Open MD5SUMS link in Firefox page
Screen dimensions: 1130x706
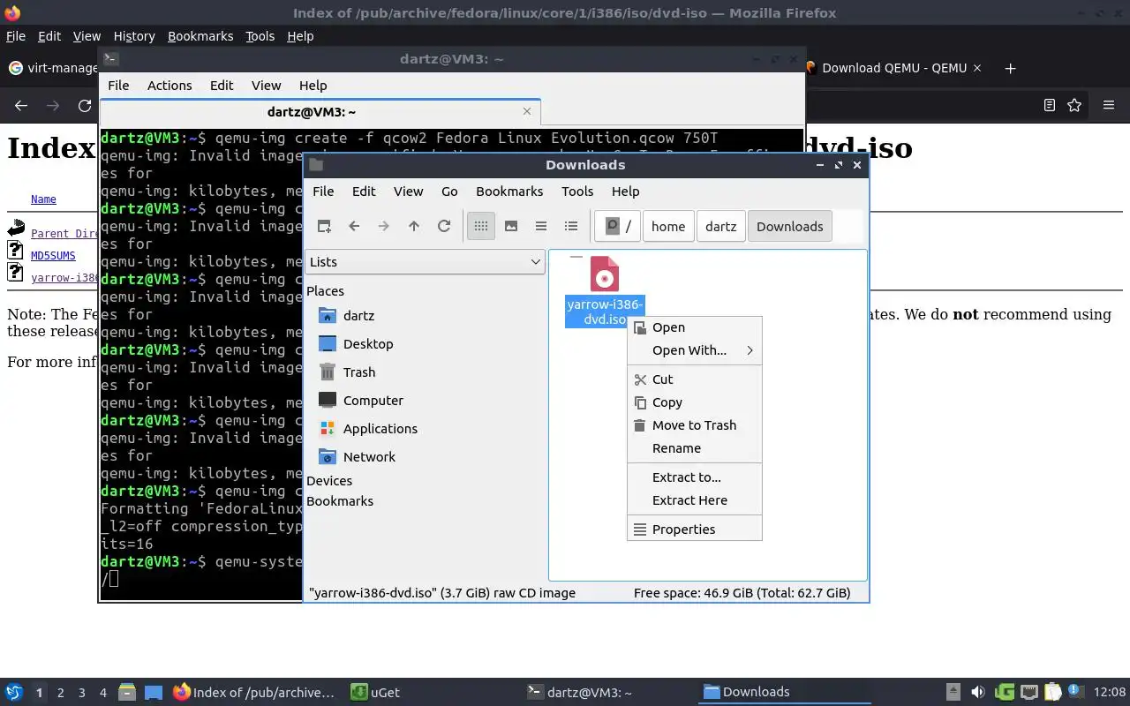pyautogui.click(x=53, y=256)
